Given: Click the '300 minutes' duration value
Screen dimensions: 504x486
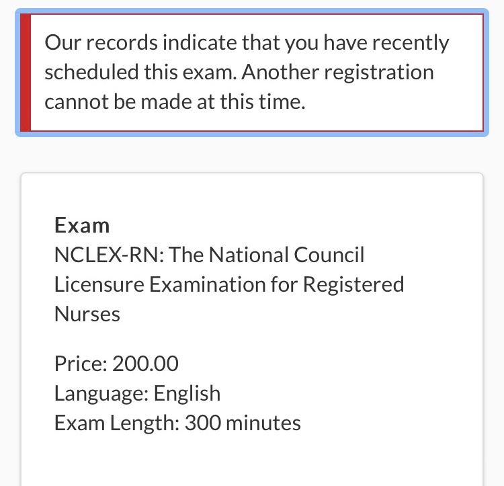Looking at the screenshot, I should (x=243, y=423).
